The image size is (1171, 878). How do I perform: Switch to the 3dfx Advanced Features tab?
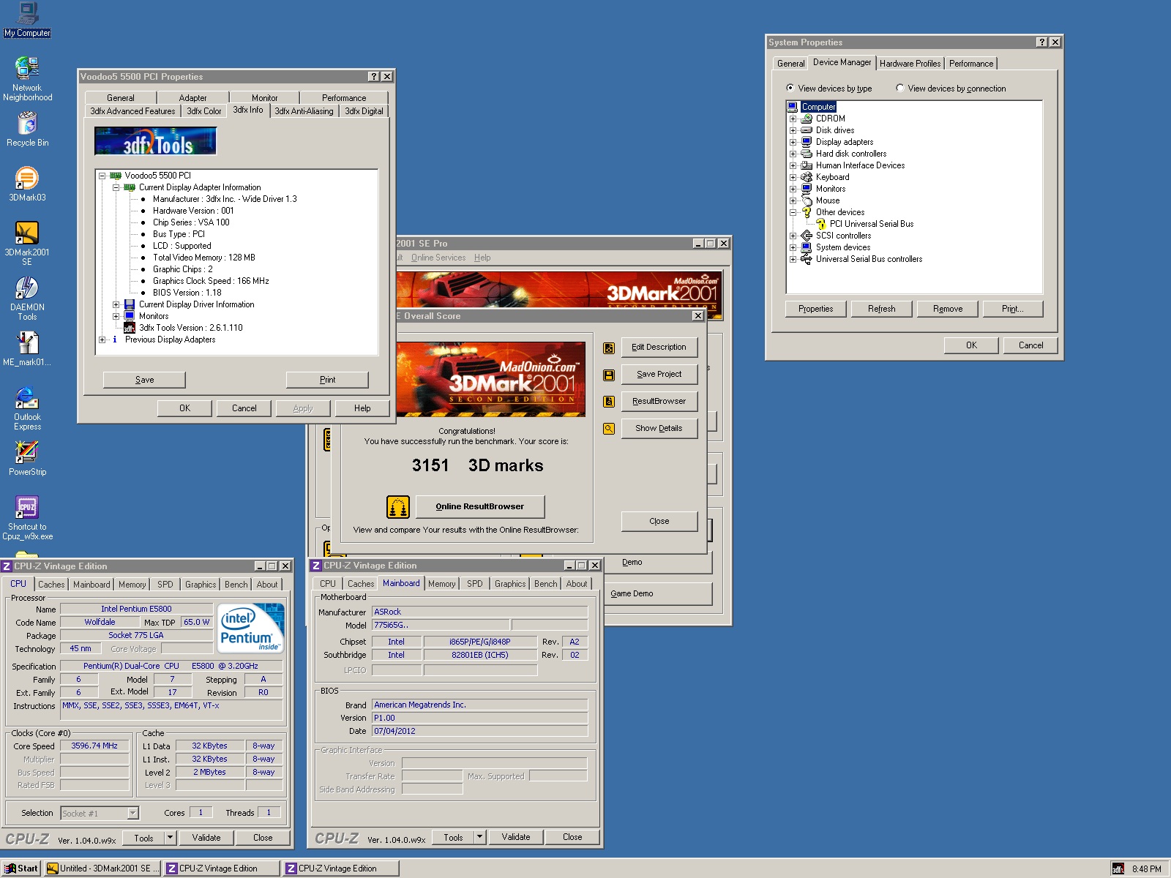pos(132,111)
